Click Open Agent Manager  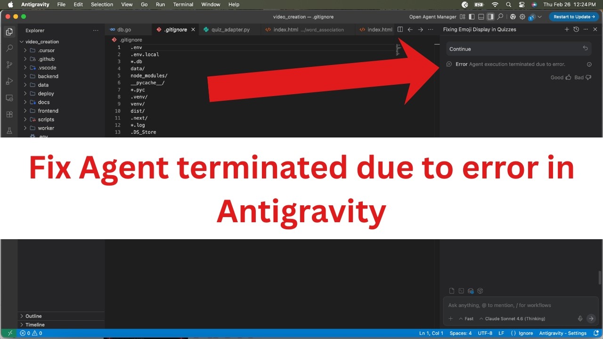pyautogui.click(x=432, y=16)
